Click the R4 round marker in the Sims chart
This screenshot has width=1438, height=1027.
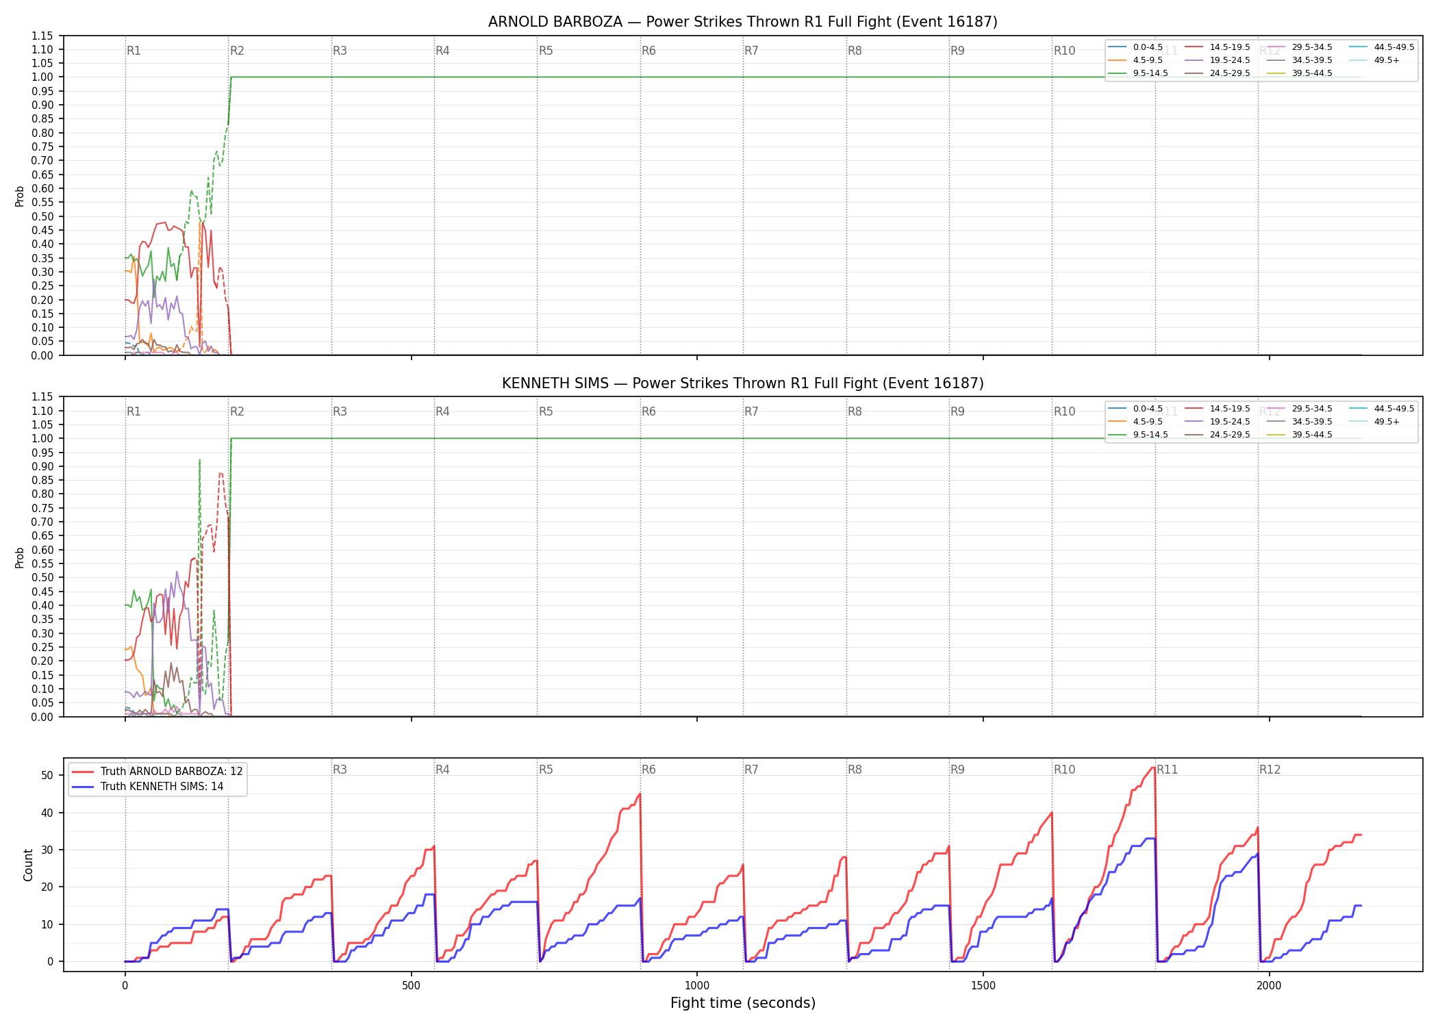pyautogui.click(x=442, y=411)
